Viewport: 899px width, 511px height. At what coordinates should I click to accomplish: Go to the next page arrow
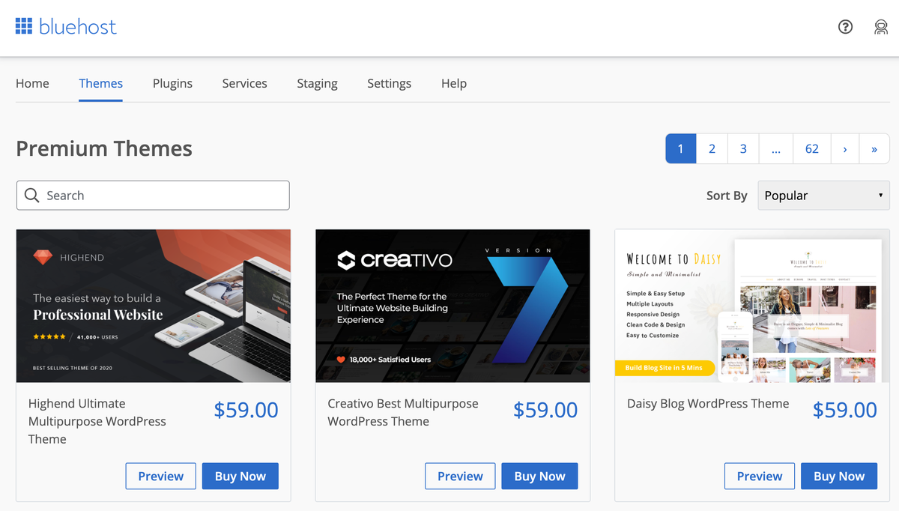(845, 148)
